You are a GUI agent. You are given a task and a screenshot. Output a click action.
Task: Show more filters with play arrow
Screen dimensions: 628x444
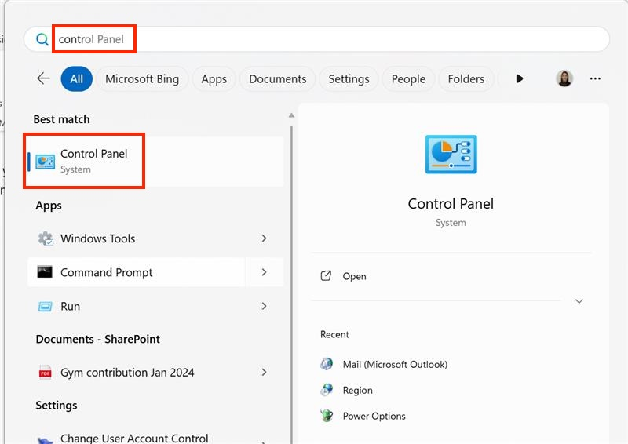pos(520,78)
